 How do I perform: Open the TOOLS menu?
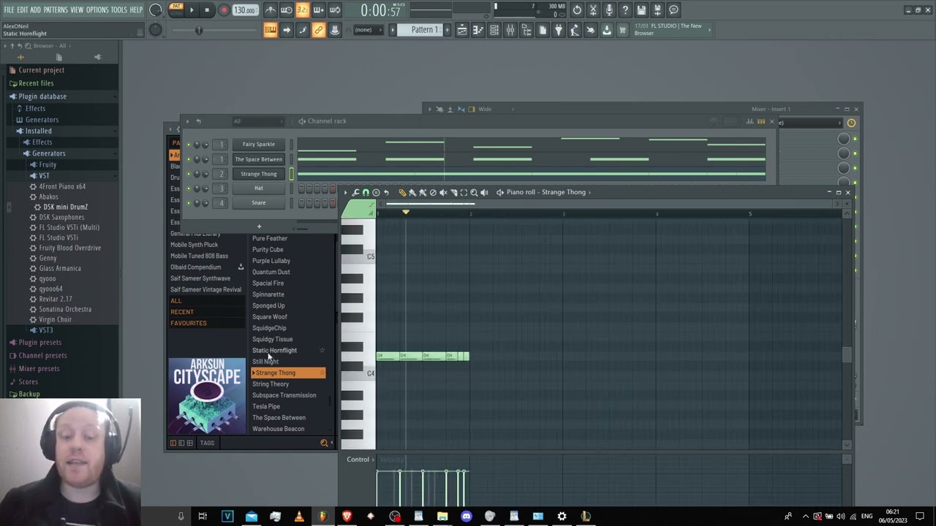point(119,10)
